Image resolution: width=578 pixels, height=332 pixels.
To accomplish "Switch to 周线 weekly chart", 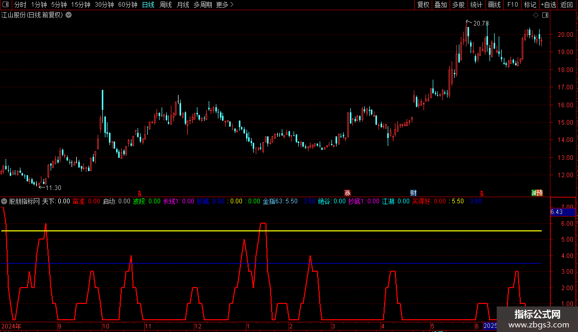I will (x=166, y=5).
